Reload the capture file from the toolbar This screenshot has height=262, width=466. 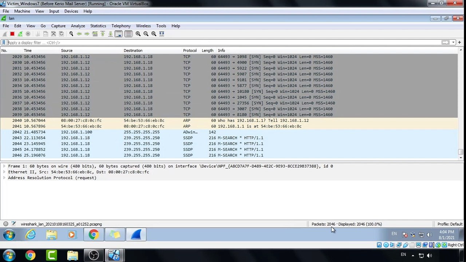pyautogui.click(x=61, y=34)
